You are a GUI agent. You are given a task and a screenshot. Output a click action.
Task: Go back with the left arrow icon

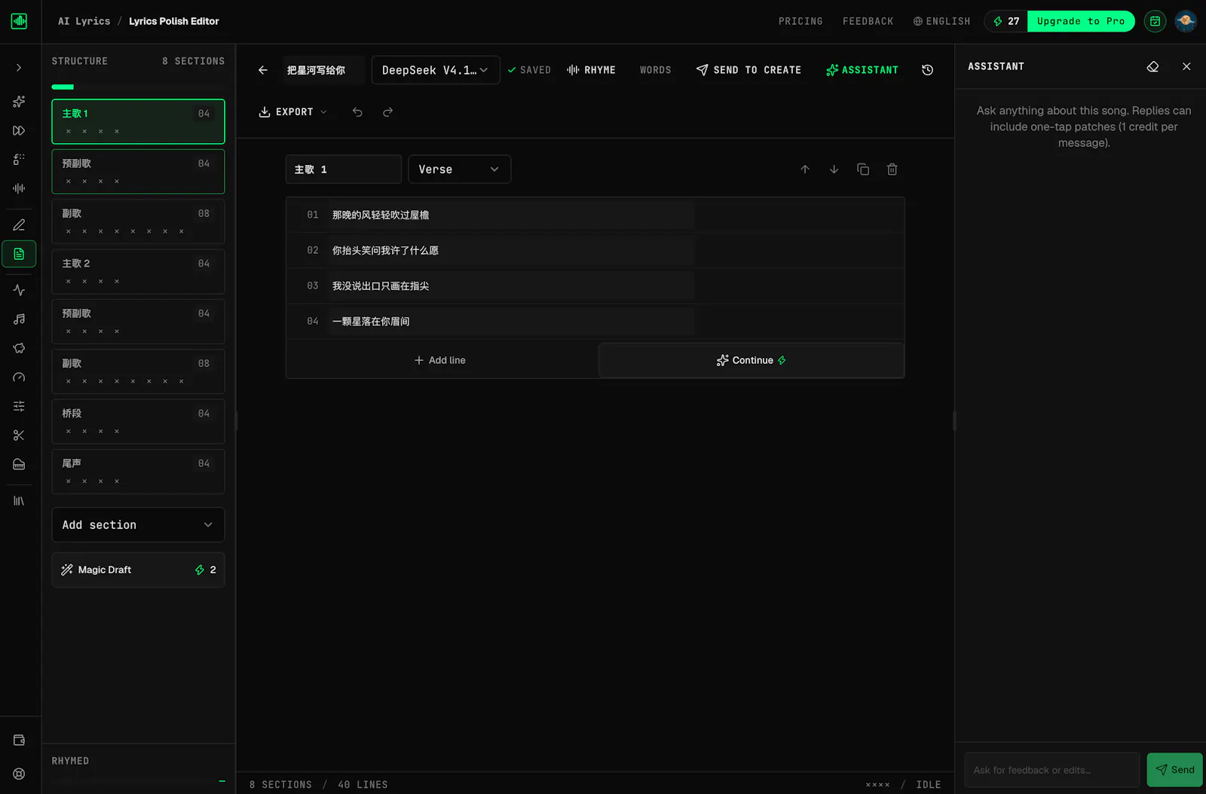pyautogui.click(x=263, y=70)
